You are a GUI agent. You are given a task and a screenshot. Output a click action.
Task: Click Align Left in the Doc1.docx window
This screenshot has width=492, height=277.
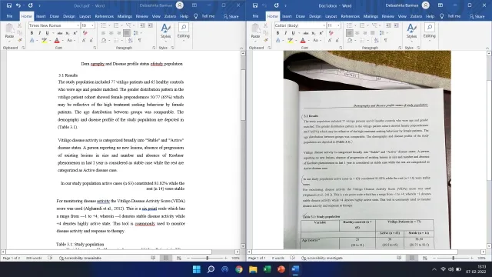pyautogui.click(x=349, y=33)
